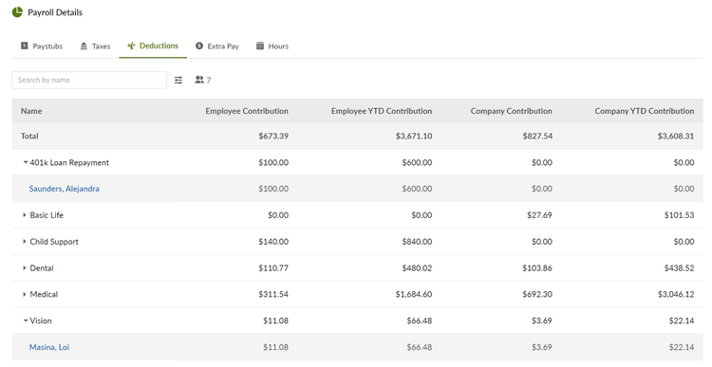The width and height of the screenshot is (712, 367).
Task: Click the Payroll Details pie chart icon
Action: coord(17,12)
